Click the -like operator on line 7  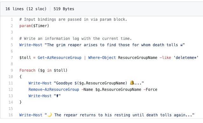[165, 58]
